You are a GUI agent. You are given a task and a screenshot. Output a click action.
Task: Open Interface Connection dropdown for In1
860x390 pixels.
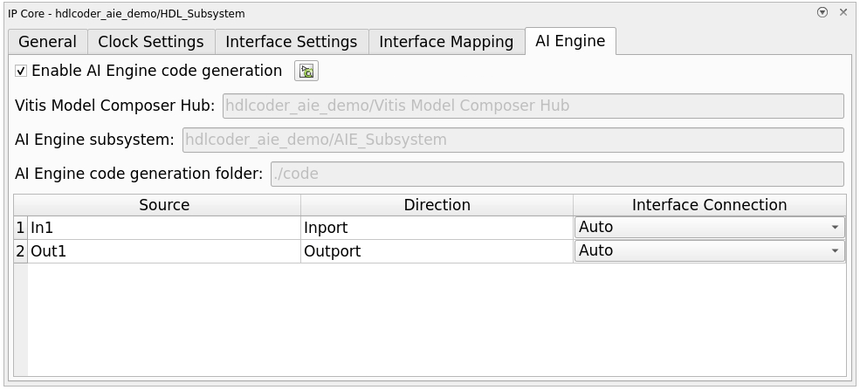709,228
